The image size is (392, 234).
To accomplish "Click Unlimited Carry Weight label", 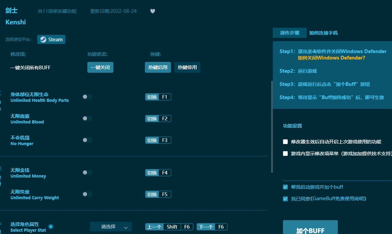I will [35, 198].
